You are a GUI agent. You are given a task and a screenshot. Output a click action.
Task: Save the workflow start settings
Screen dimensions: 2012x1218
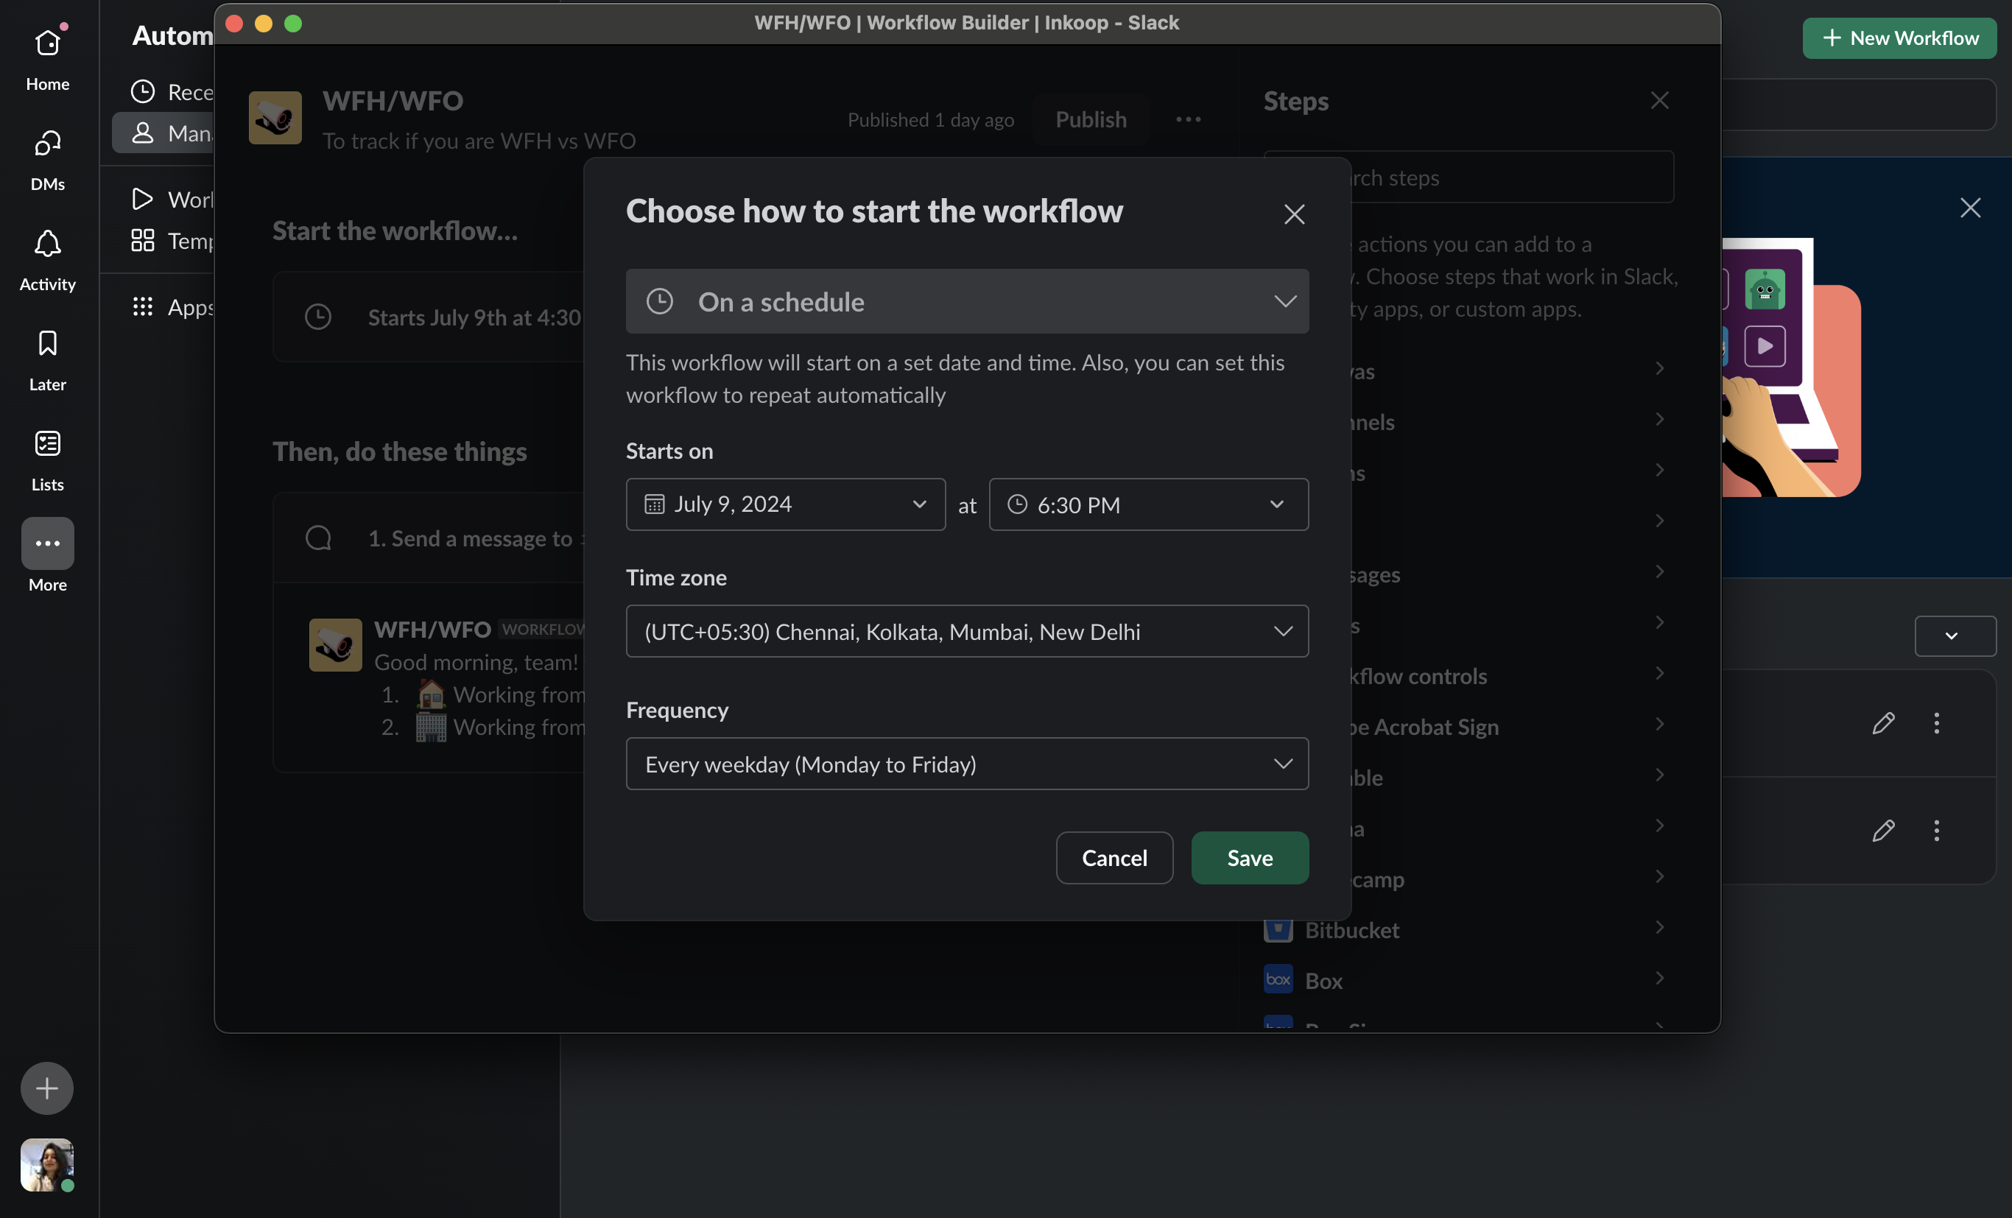click(x=1249, y=858)
